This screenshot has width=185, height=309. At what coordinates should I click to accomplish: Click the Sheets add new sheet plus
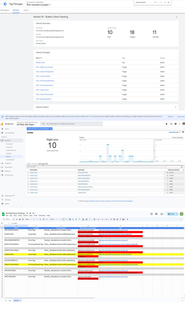[6, 300]
